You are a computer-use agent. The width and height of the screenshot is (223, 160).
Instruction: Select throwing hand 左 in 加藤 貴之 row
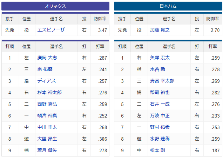(x=197, y=30)
